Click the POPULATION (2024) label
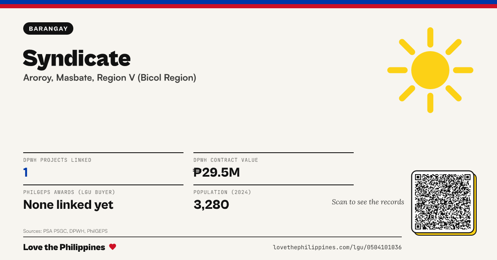The width and height of the screenshot is (497, 260). click(x=222, y=192)
